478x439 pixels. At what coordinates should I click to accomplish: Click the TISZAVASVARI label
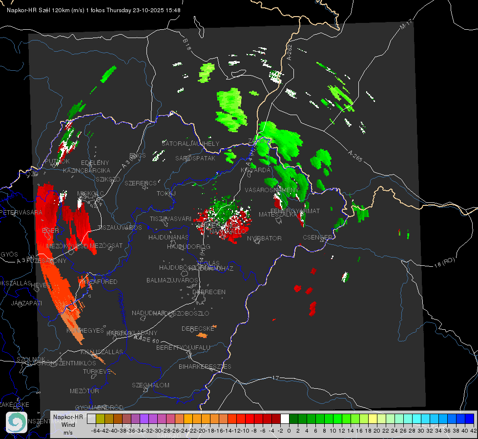pos(170,219)
